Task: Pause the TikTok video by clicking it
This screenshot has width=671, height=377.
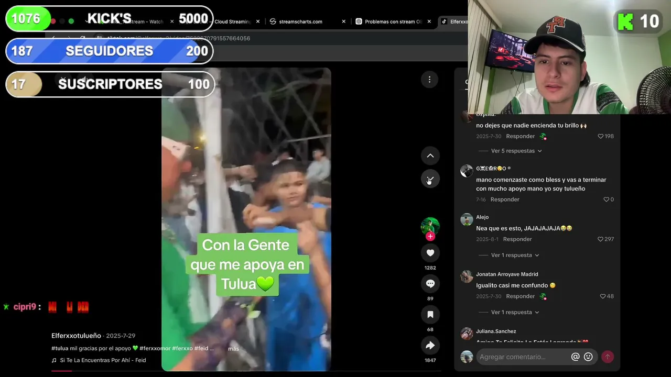Action: [x=246, y=219]
